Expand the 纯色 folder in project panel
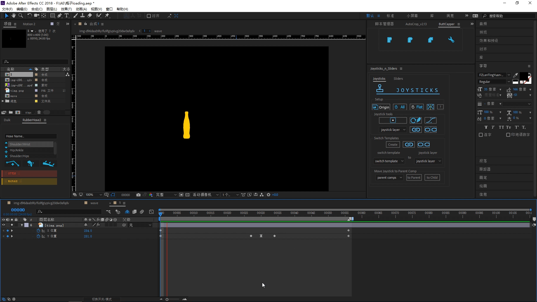The height and width of the screenshot is (302, 537). 3,101
